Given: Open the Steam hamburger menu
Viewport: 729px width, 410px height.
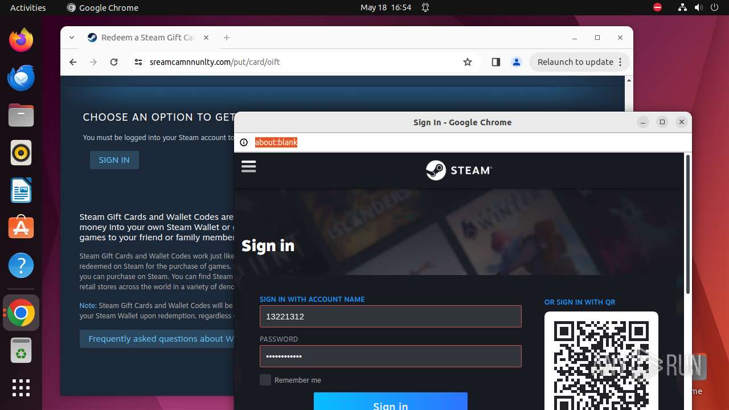Looking at the screenshot, I should click(x=249, y=166).
